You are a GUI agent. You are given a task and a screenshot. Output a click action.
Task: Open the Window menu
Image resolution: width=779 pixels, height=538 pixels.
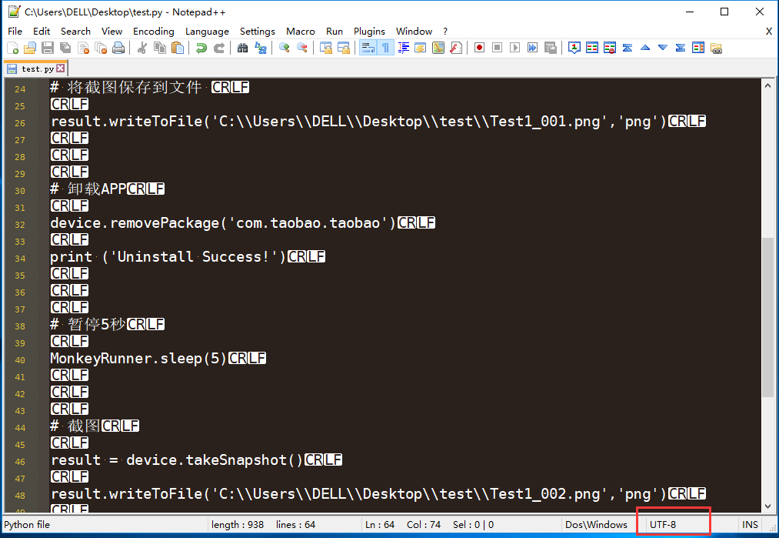pyautogui.click(x=414, y=32)
